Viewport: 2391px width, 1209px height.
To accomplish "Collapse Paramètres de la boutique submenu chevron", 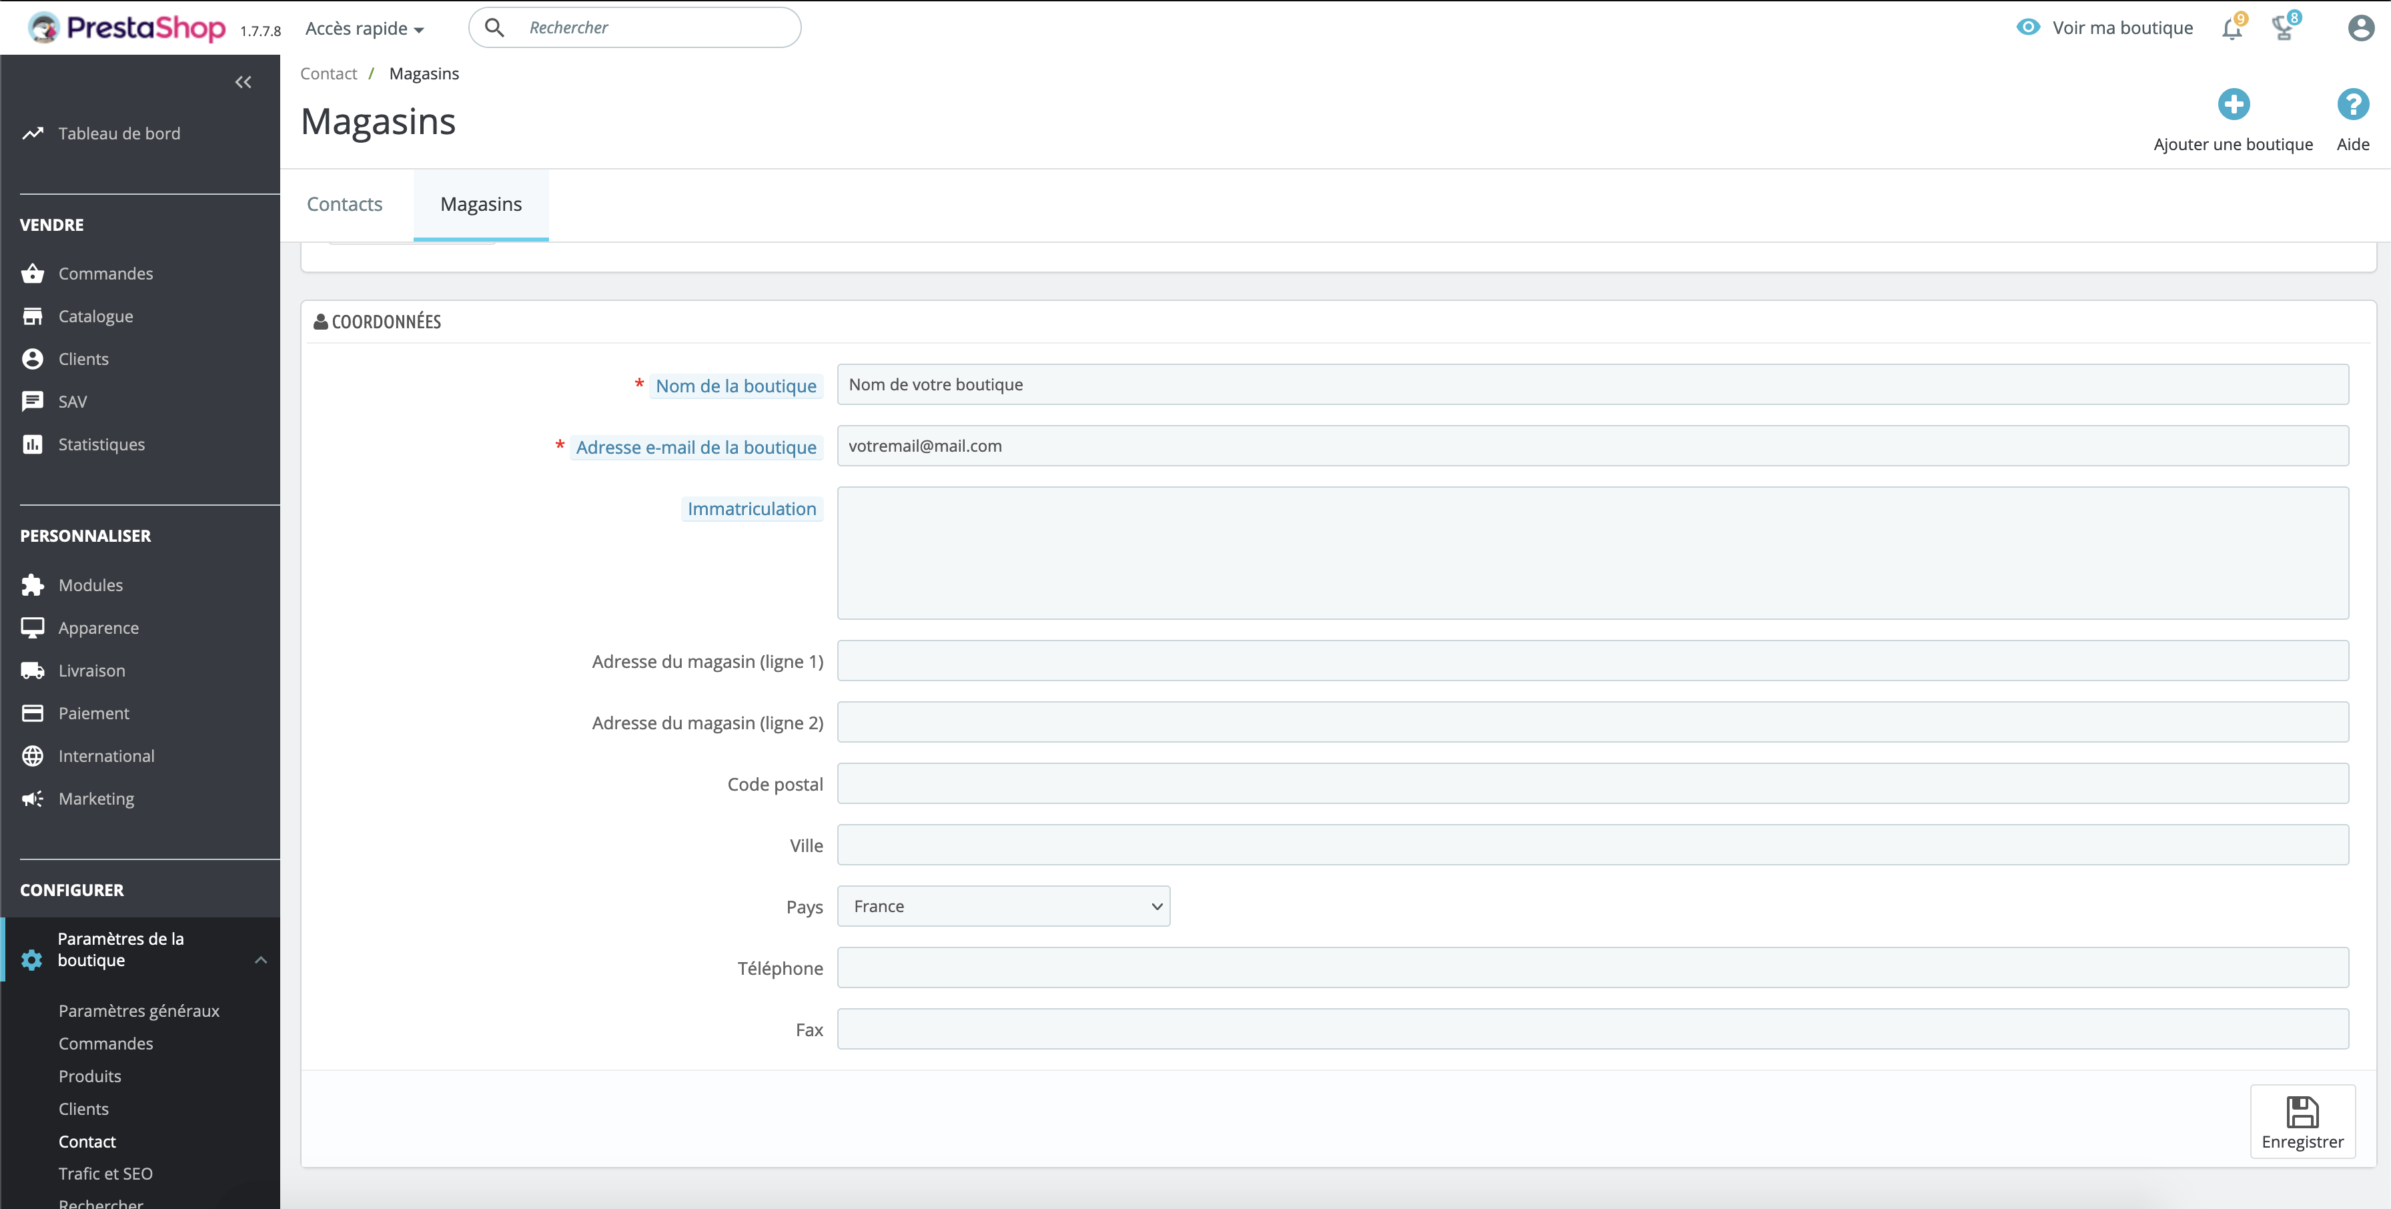I will [261, 960].
